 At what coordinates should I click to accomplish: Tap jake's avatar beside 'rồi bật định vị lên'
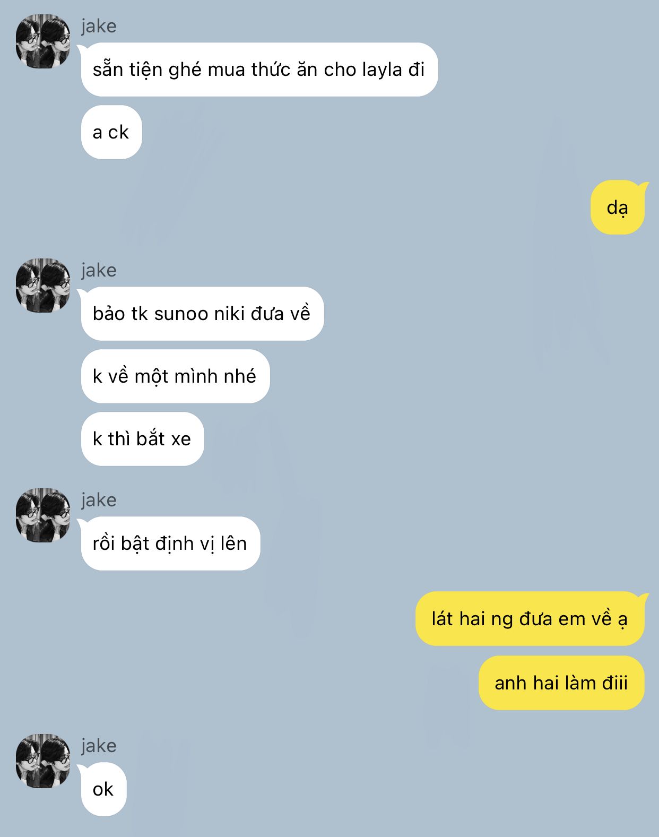point(43,515)
